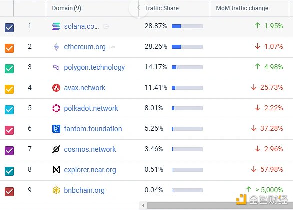Viewport: 293px width, 210px height.
Task: Open external link icon beside ethereum.org
Action: click(112, 47)
